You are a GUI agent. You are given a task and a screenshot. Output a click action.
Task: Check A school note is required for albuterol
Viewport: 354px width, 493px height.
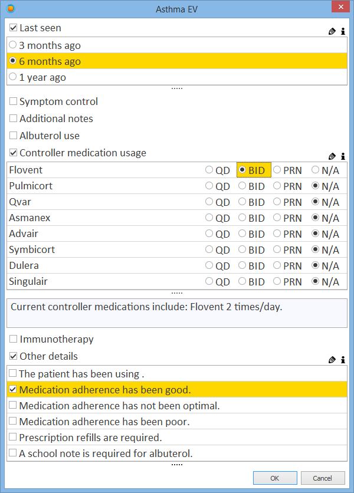[x=12, y=453]
